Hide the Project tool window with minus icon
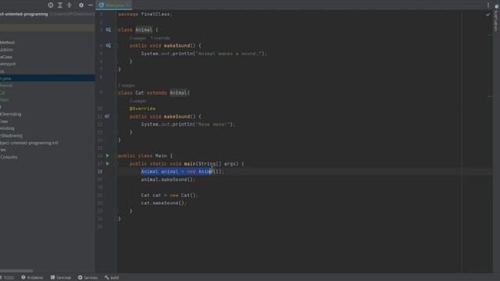This screenshot has height=281, width=500. (91, 5)
